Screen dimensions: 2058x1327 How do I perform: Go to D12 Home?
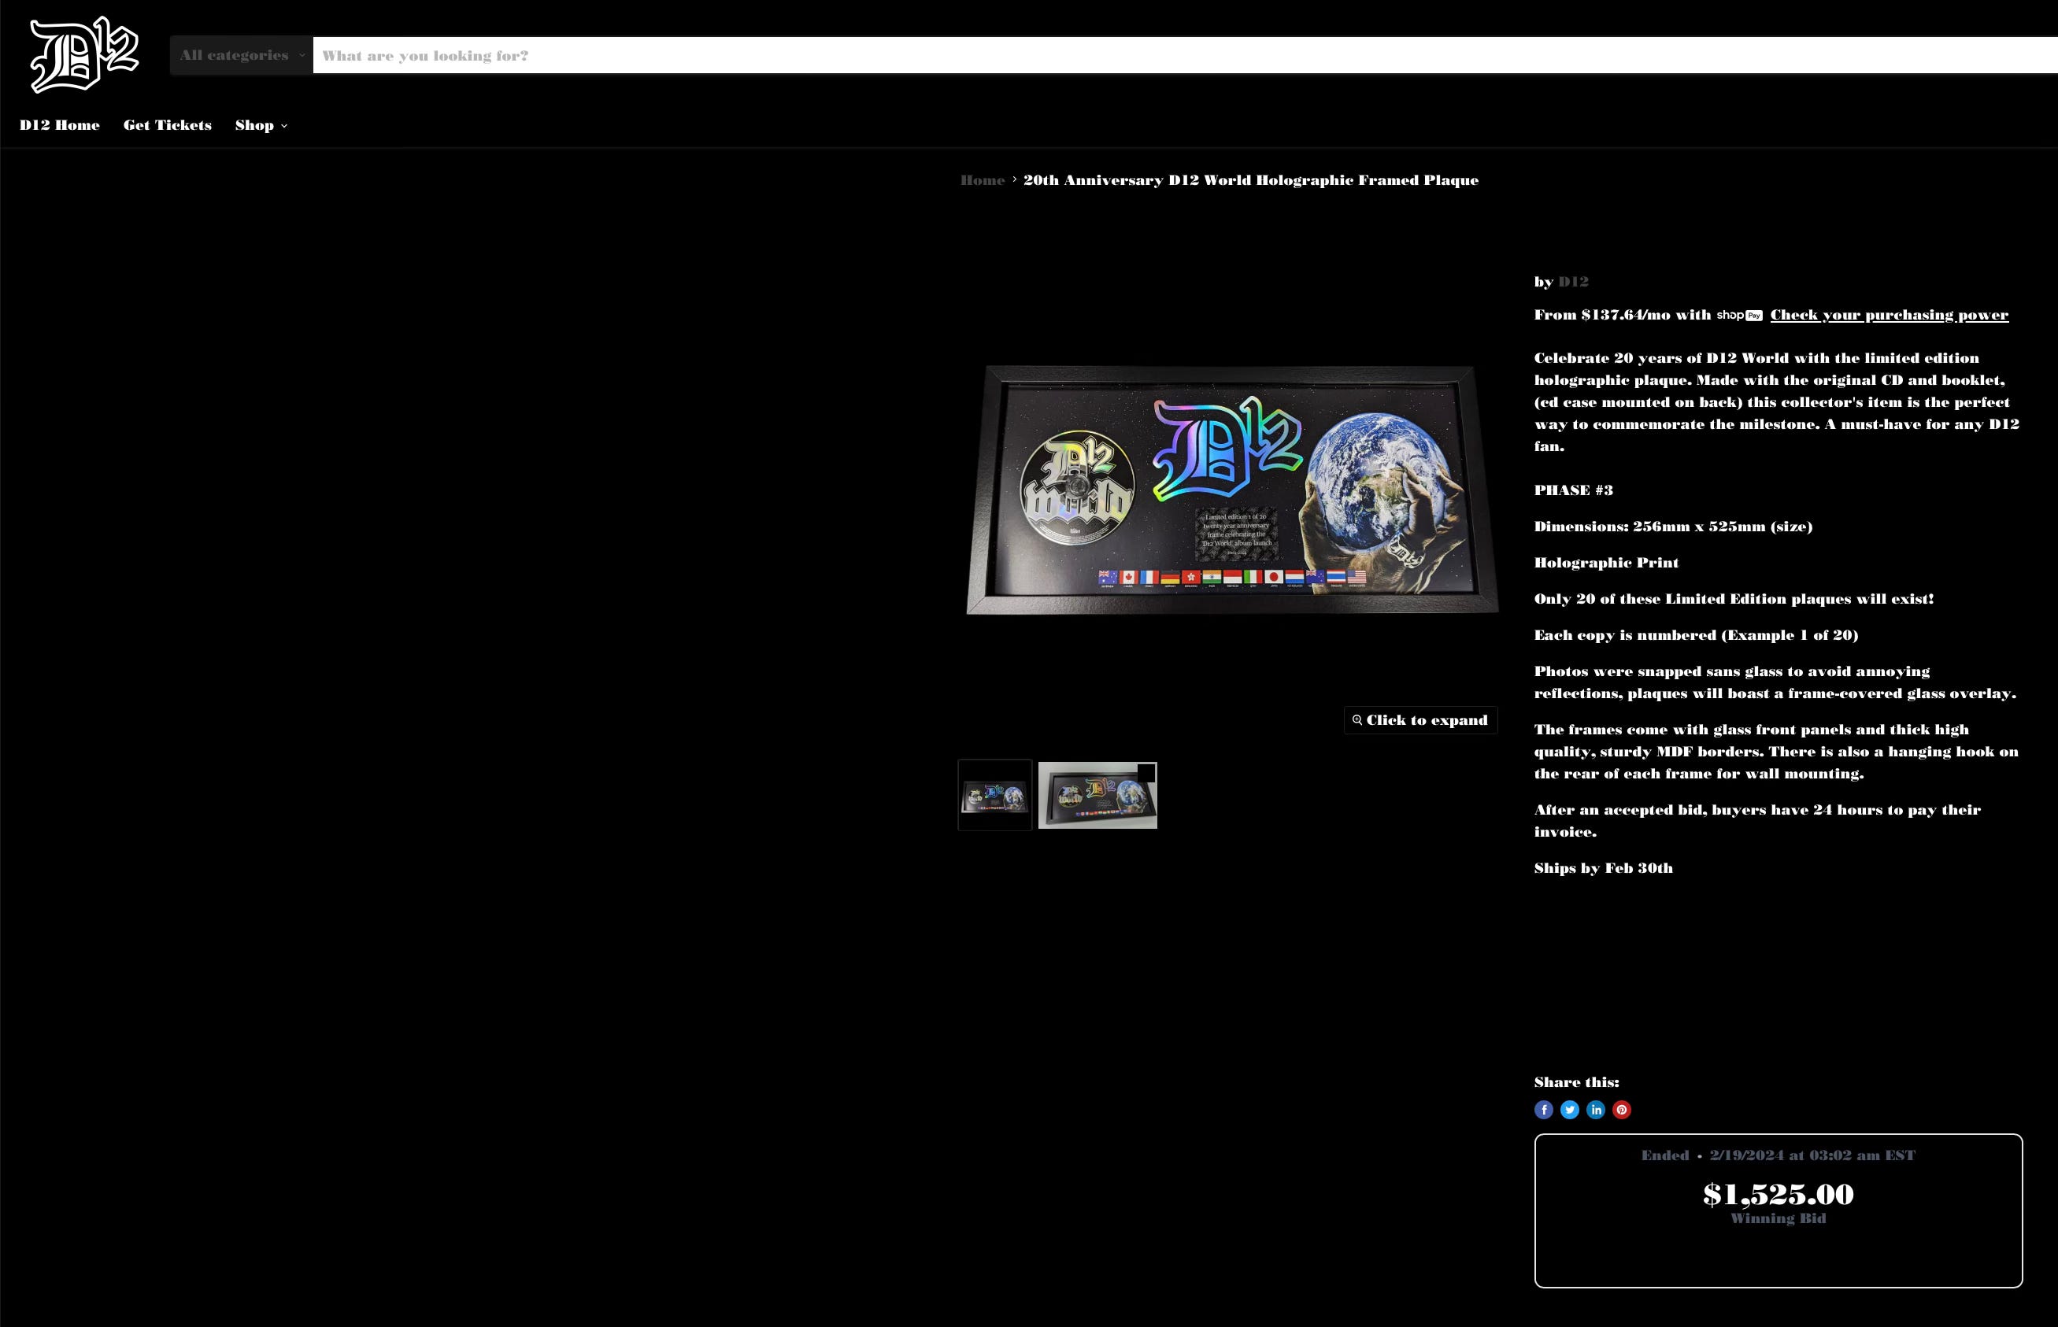point(60,125)
